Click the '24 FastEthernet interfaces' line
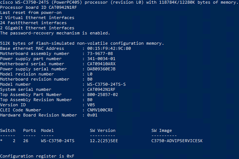Screen dimensions: 239x159 (x=33, y=23)
